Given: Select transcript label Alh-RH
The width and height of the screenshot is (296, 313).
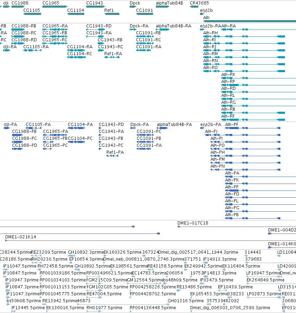Looking at the screenshot, I should (210, 33).
